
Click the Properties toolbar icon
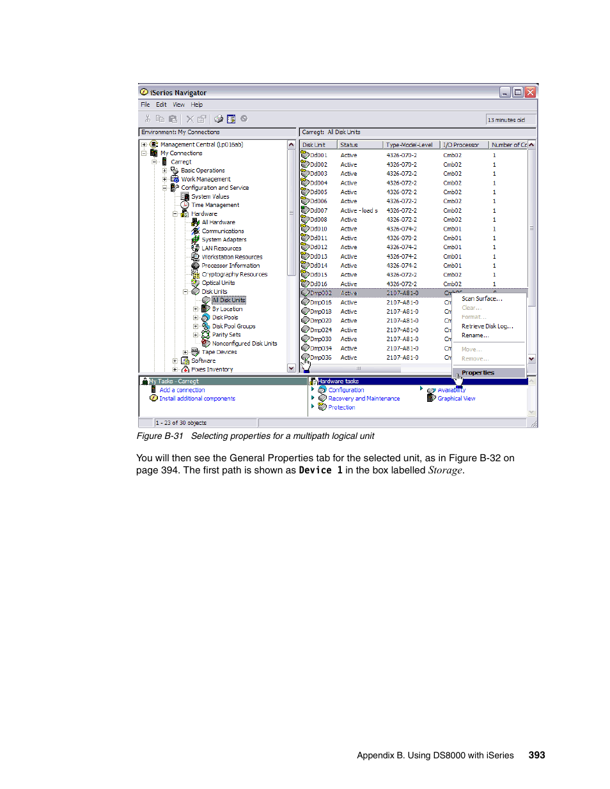[202, 119]
